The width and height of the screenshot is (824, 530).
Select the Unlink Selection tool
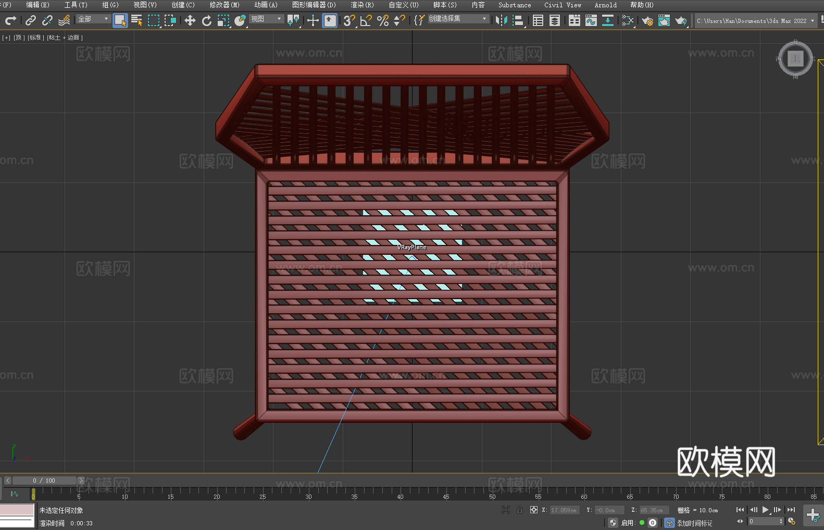tap(47, 20)
